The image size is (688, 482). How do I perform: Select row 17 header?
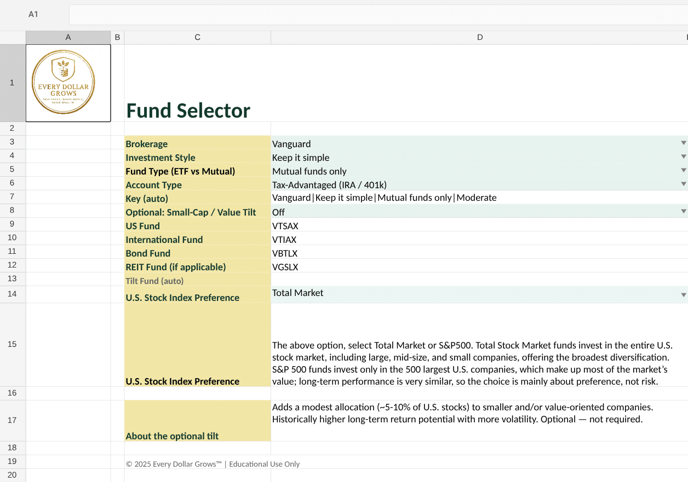tap(13, 420)
